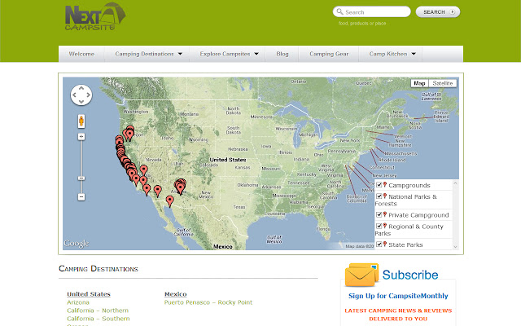This screenshot has height=326, width=521.
Task: Pan the map up with arrow
Action: coord(81,88)
